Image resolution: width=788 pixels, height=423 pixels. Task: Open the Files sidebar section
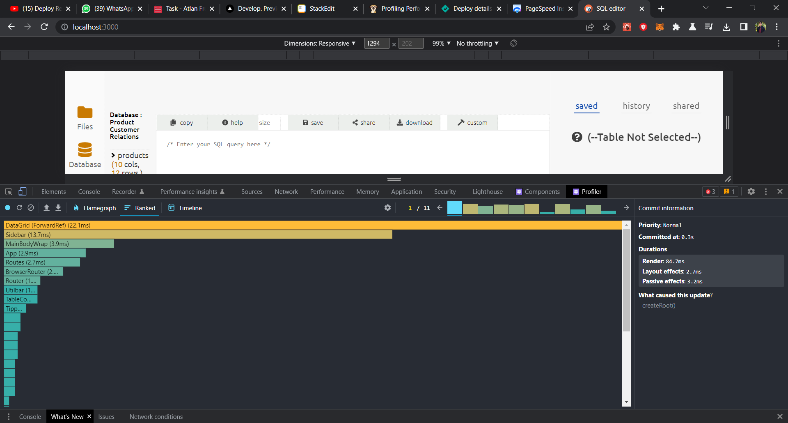85,118
